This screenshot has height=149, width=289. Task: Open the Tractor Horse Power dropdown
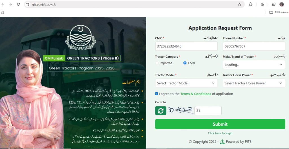click(254, 83)
